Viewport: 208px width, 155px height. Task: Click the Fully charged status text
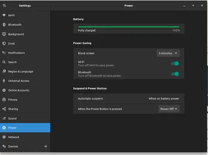pos(87,30)
